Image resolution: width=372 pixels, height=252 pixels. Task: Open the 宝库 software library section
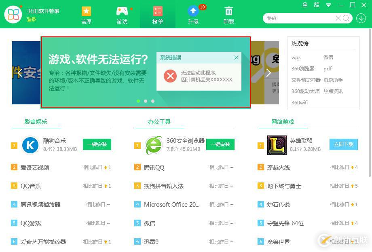(x=86, y=14)
